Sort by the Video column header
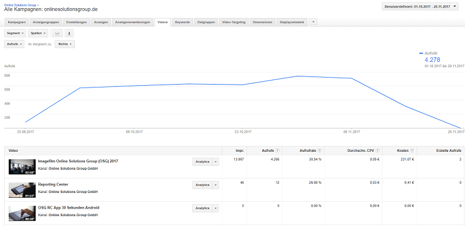The height and width of the screenshot is (226, 465). click(13, 151)
